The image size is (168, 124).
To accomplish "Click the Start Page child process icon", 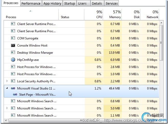I will (x=15, y=95).
